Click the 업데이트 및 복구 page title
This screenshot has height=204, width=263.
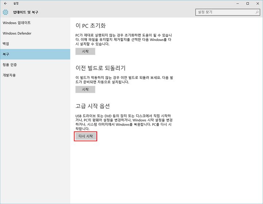[26, 12]
